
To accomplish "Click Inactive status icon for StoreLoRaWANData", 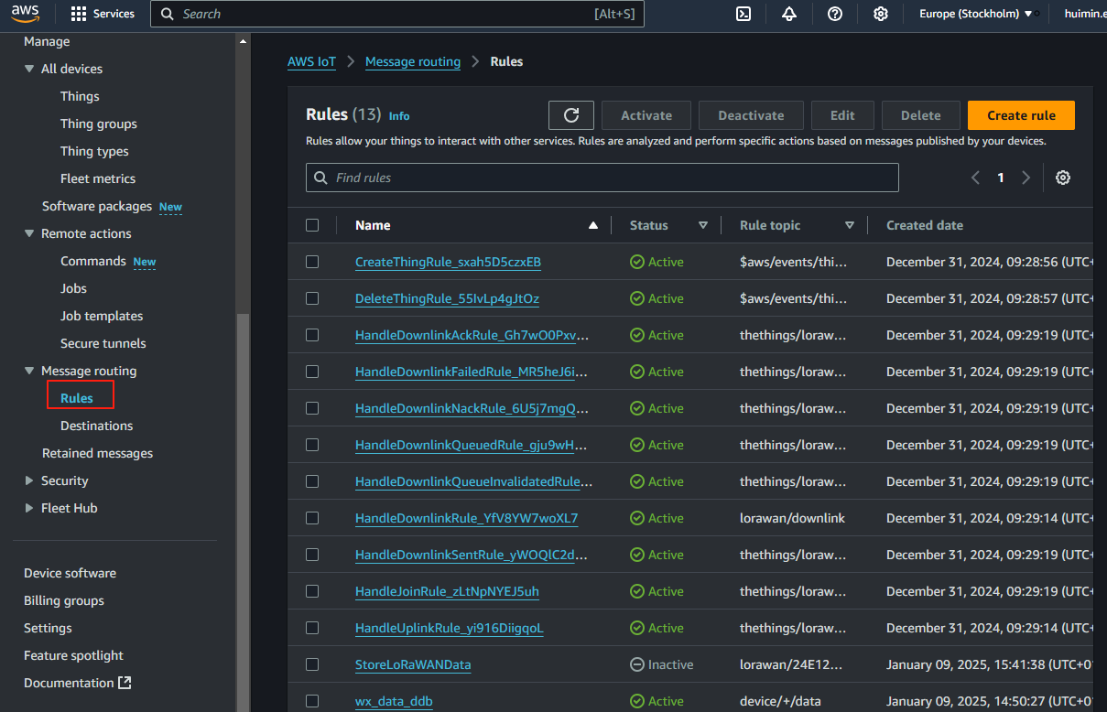I will click(x=637, y=664).
